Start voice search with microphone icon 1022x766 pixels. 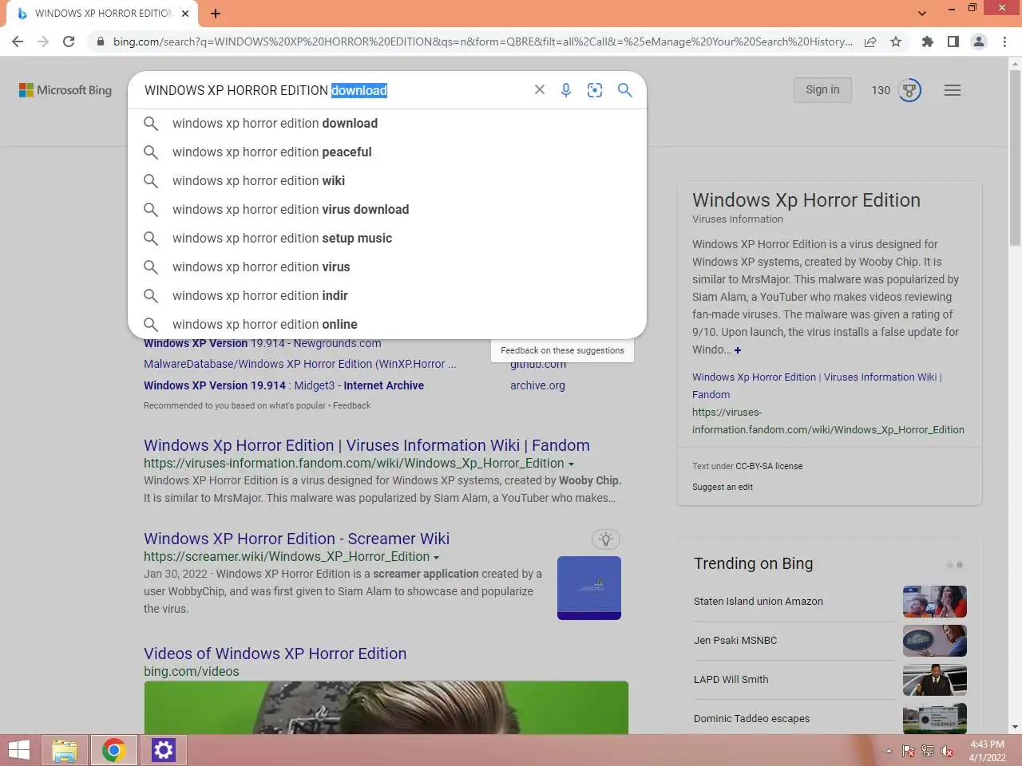[566, 90]
